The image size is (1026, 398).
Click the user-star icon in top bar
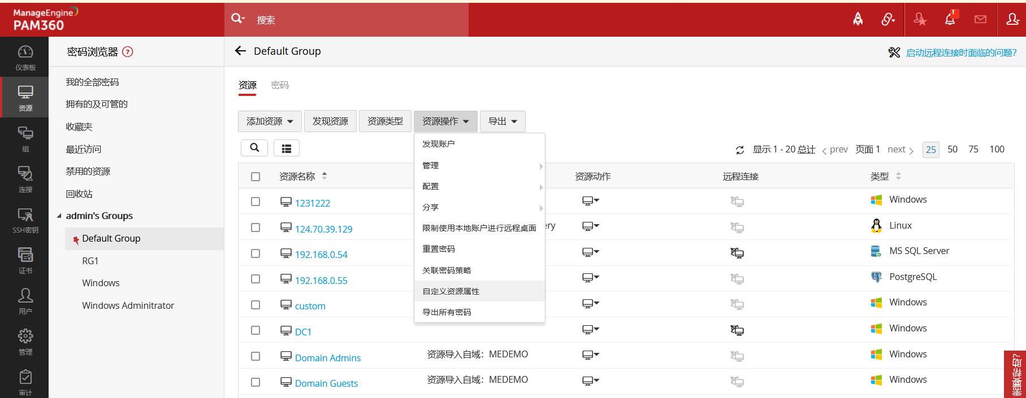(920, 20)
